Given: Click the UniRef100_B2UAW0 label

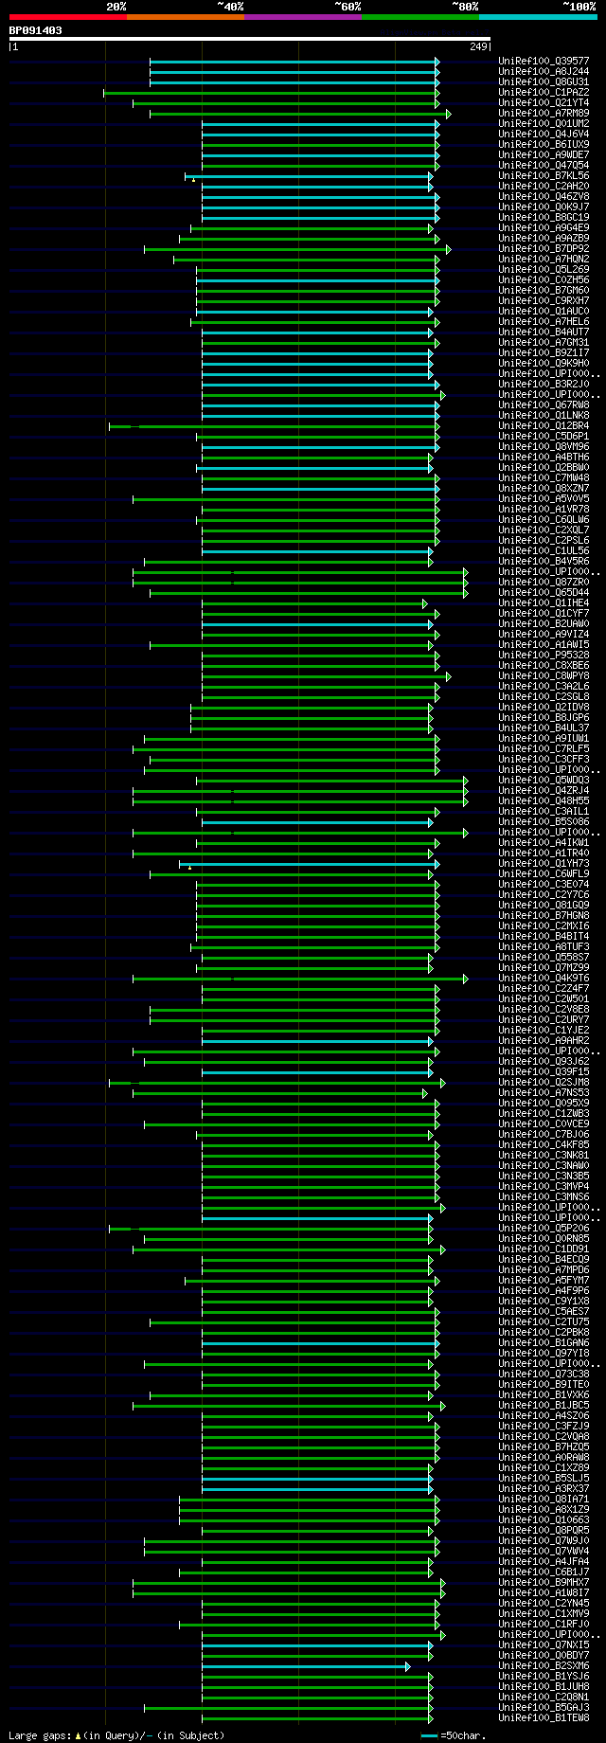Looking at the screenshot, I should coord(544,623).
